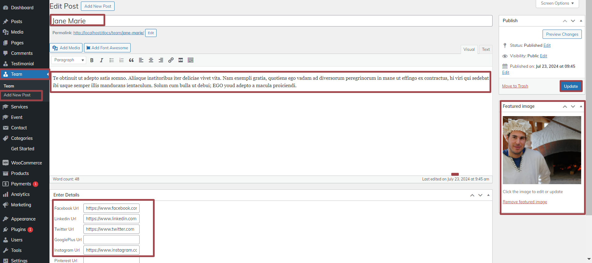This screenshot has width=592, height=263.
Task: Align text left
Action: 141,60
